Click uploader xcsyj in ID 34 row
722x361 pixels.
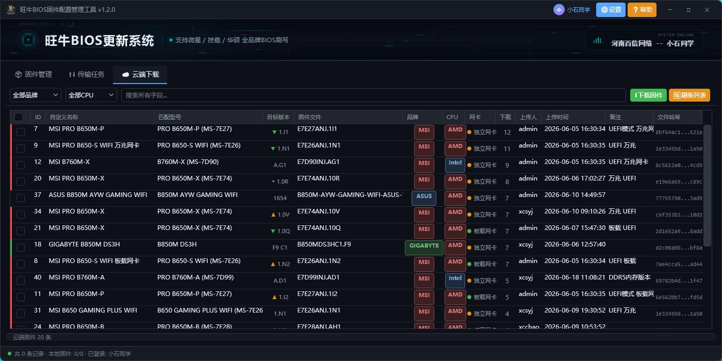[526, 211]
